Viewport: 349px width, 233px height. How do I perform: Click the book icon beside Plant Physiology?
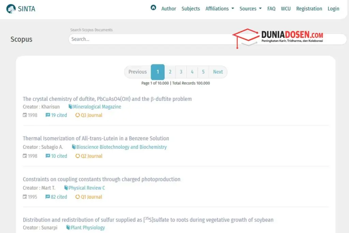pyautogui.click(x=68, y=228)
